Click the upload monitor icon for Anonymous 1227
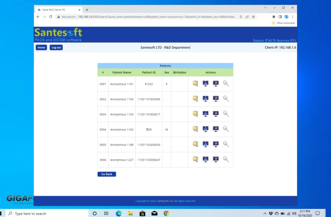The width and height of the screenshot is (331, 217). [216, 159]
